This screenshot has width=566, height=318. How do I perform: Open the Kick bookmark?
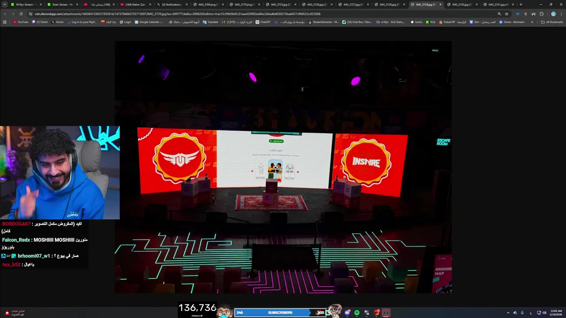point(431,22)
